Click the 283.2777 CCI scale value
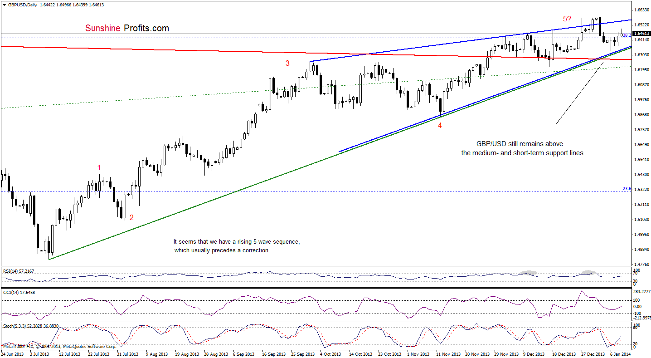The width and height of the screenshot is (651, 358). pos(641,293)
